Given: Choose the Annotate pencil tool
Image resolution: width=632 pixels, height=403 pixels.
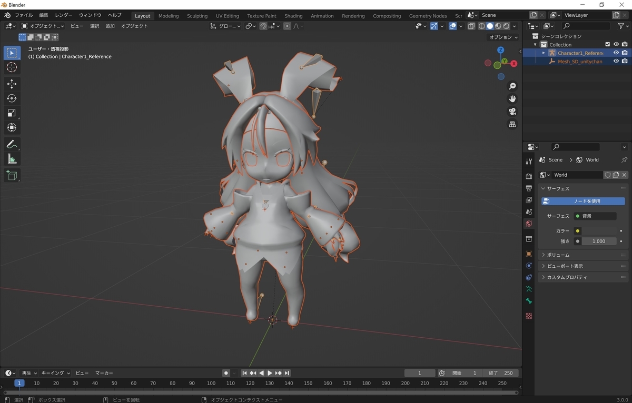Looking at the screenshot, I should coord(12,144).
